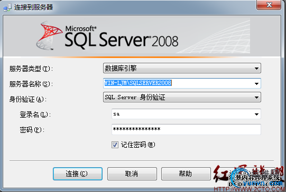The image size is (286, 192).
Task: Click the 取消 cancel button
Action: [x=132, y=174]
